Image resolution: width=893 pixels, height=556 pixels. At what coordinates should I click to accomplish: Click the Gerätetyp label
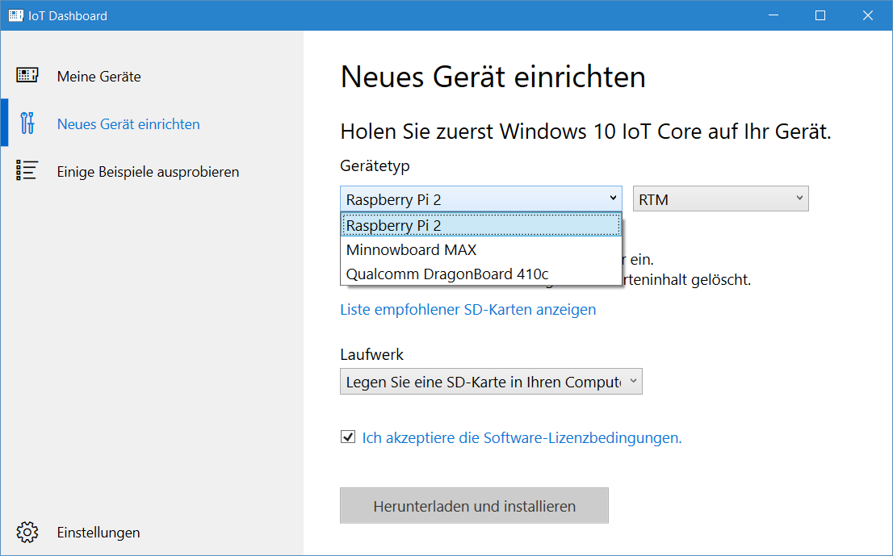pos(375,165)
